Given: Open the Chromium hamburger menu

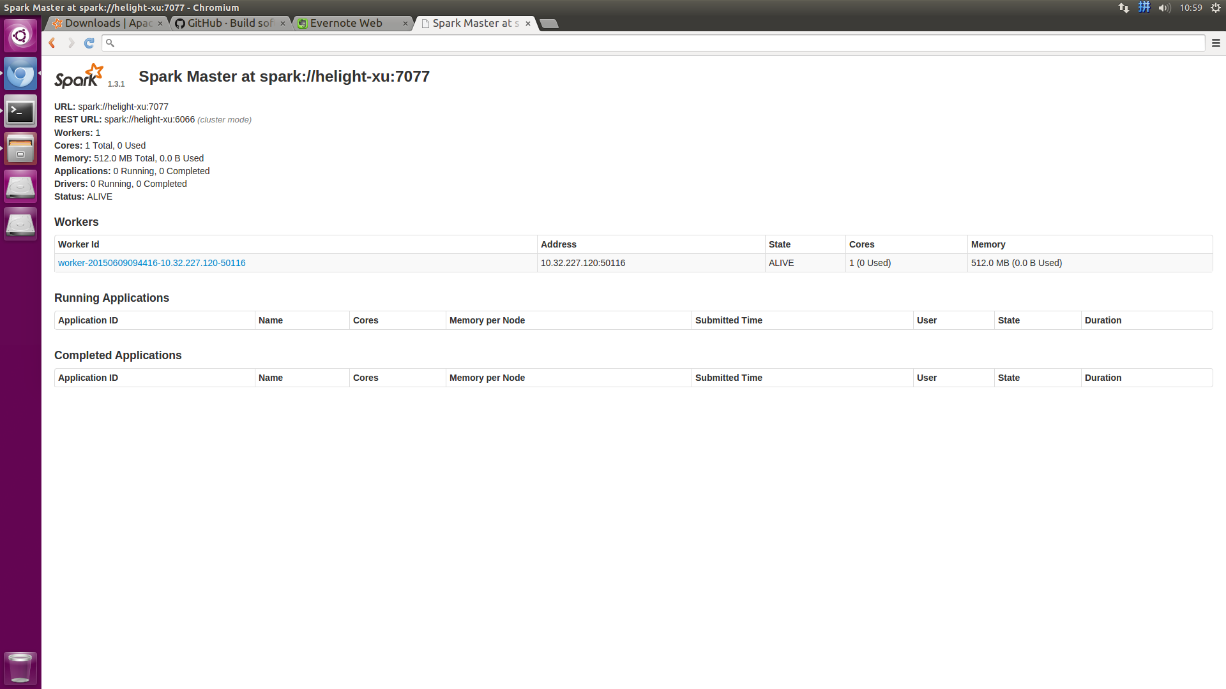Looking at the screenshot, I should coord(1216,43).
